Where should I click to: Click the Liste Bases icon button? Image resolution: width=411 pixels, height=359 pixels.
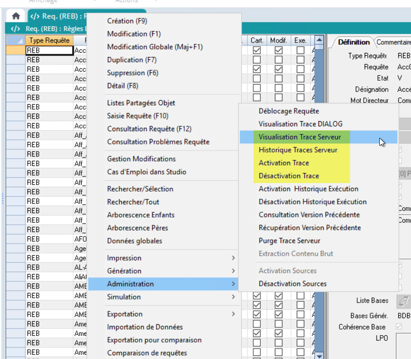[403, 301]
